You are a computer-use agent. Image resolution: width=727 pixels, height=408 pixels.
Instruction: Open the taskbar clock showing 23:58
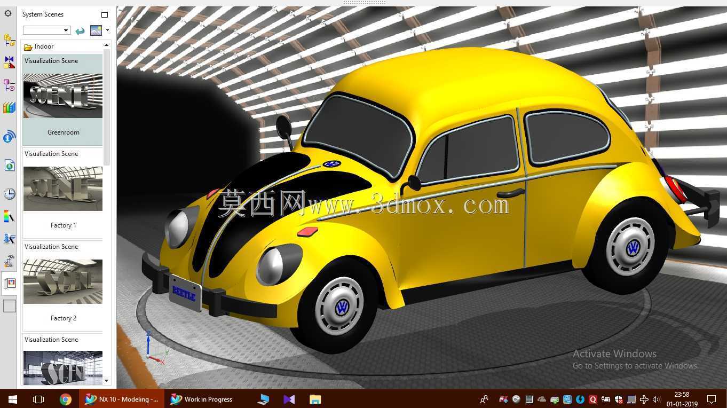pyautogui.click(x=682, y=399)
